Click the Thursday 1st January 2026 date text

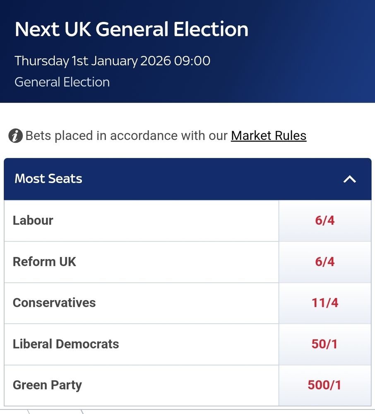[x=93, y=61]
